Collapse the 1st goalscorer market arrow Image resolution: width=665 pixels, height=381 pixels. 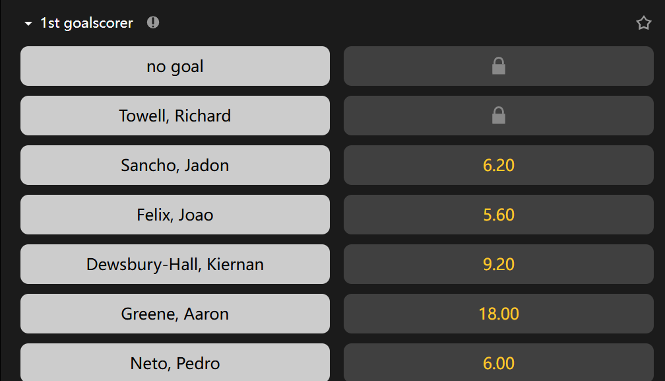pos(28,24)
